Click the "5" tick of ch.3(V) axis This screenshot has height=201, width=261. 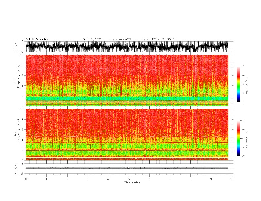point(23,163)
